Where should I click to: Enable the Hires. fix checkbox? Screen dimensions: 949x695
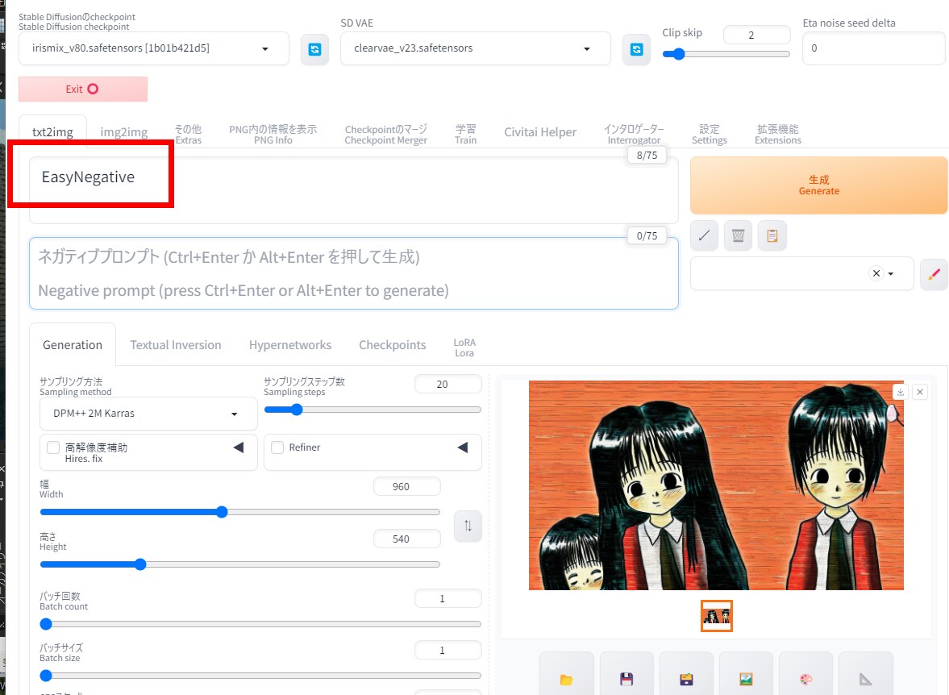pyautogui.click(x=53, y=447)
